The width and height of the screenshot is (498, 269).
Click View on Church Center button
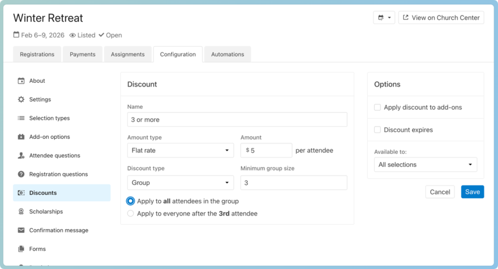tap(441, 17)
